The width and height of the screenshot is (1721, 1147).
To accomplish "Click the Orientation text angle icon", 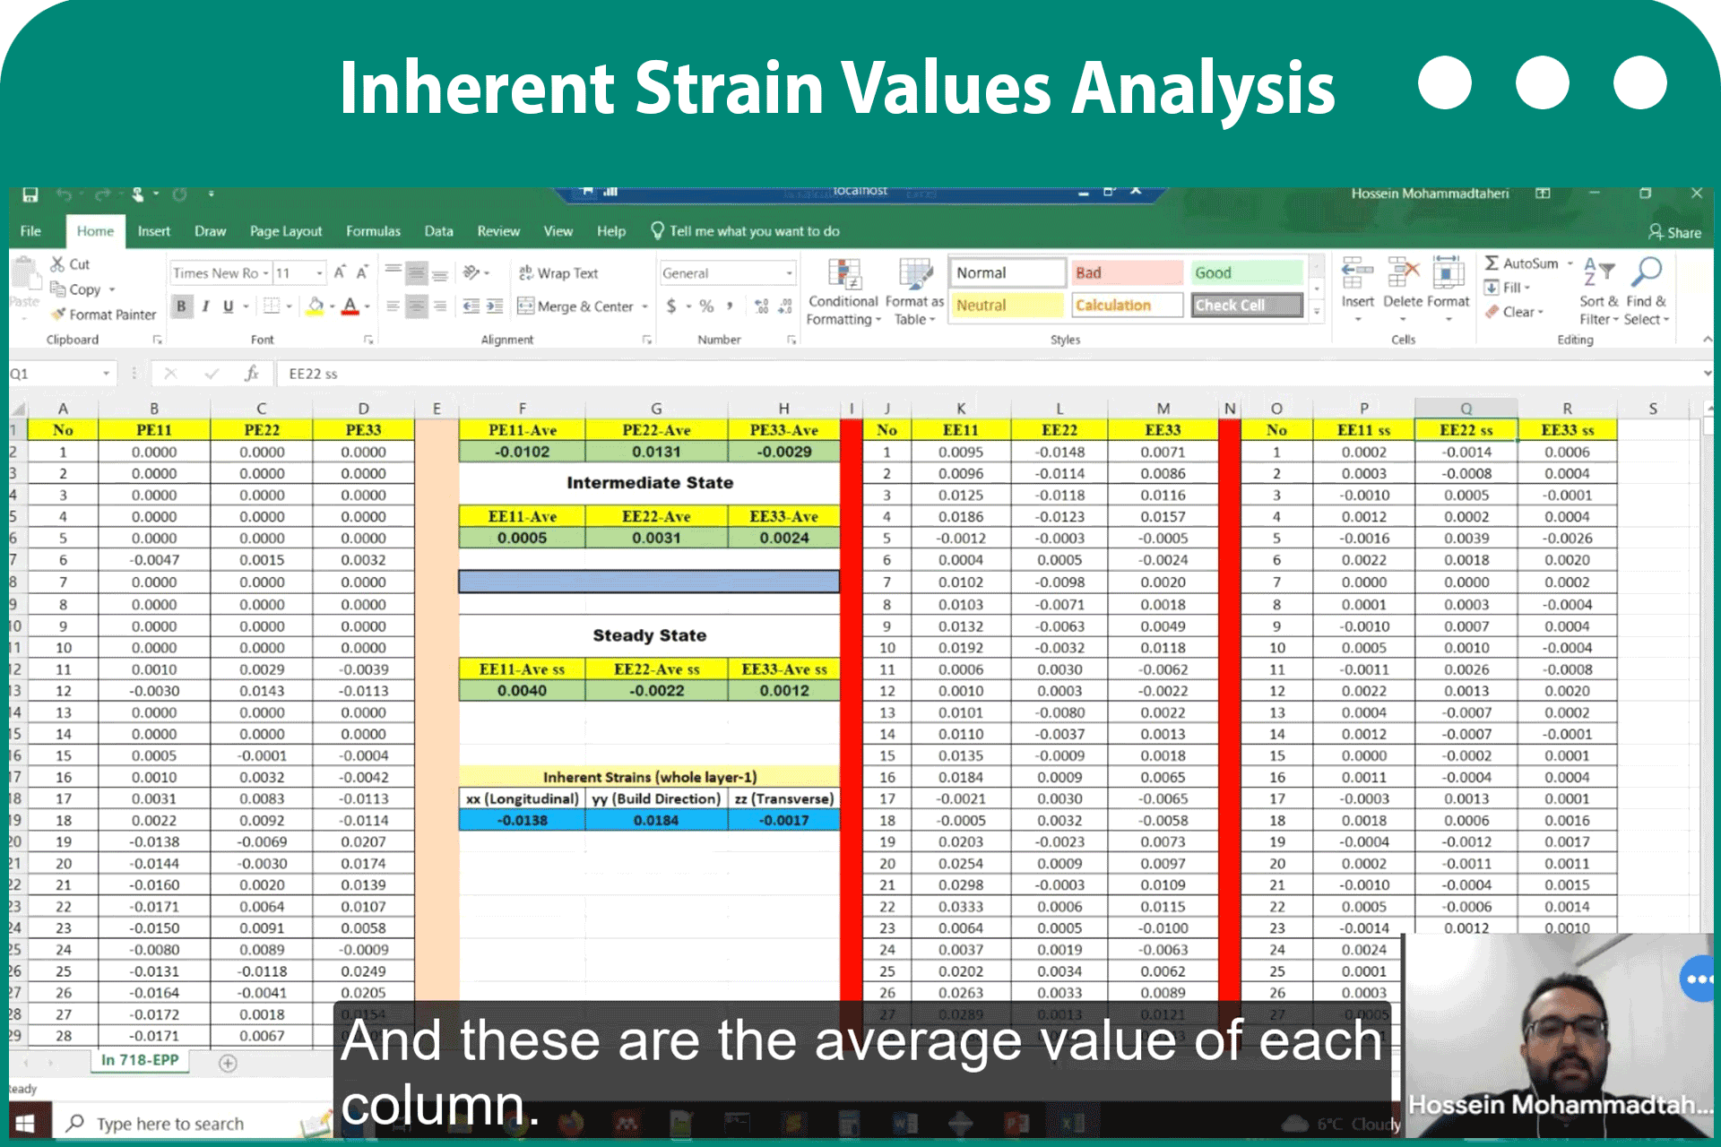I will [471, 272].
